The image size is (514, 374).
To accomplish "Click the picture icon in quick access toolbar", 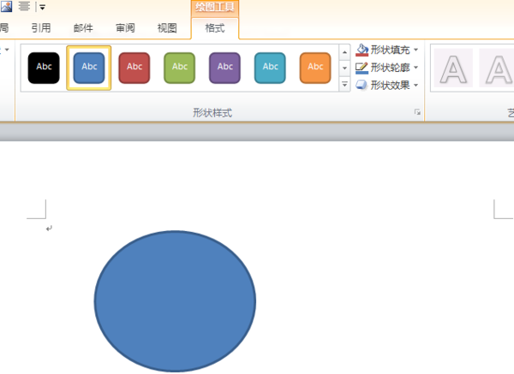I will coord(6,6).
